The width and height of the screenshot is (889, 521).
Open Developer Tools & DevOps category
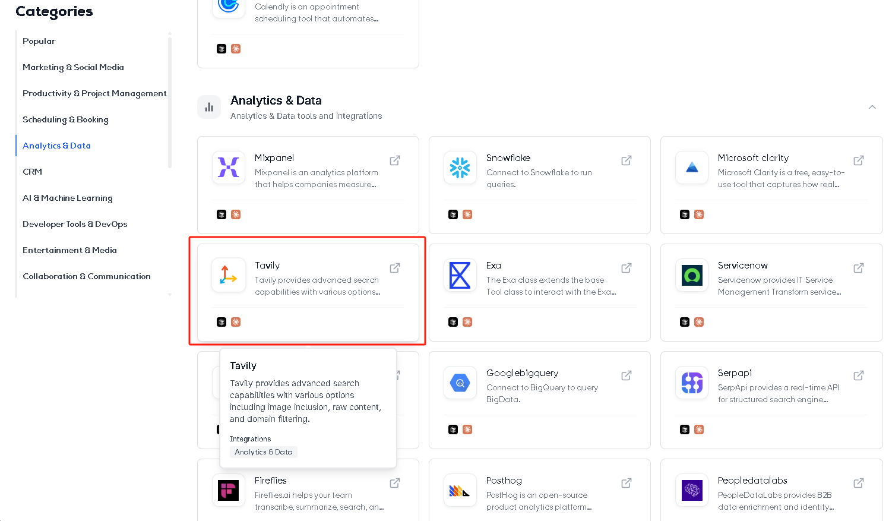tap(75, 224)
